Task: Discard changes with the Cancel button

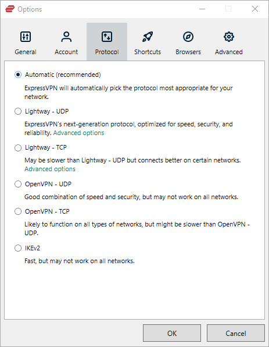Action: click(x=236, y=333)
